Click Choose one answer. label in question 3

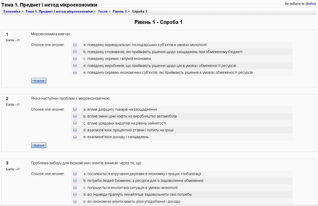[48, 174]
